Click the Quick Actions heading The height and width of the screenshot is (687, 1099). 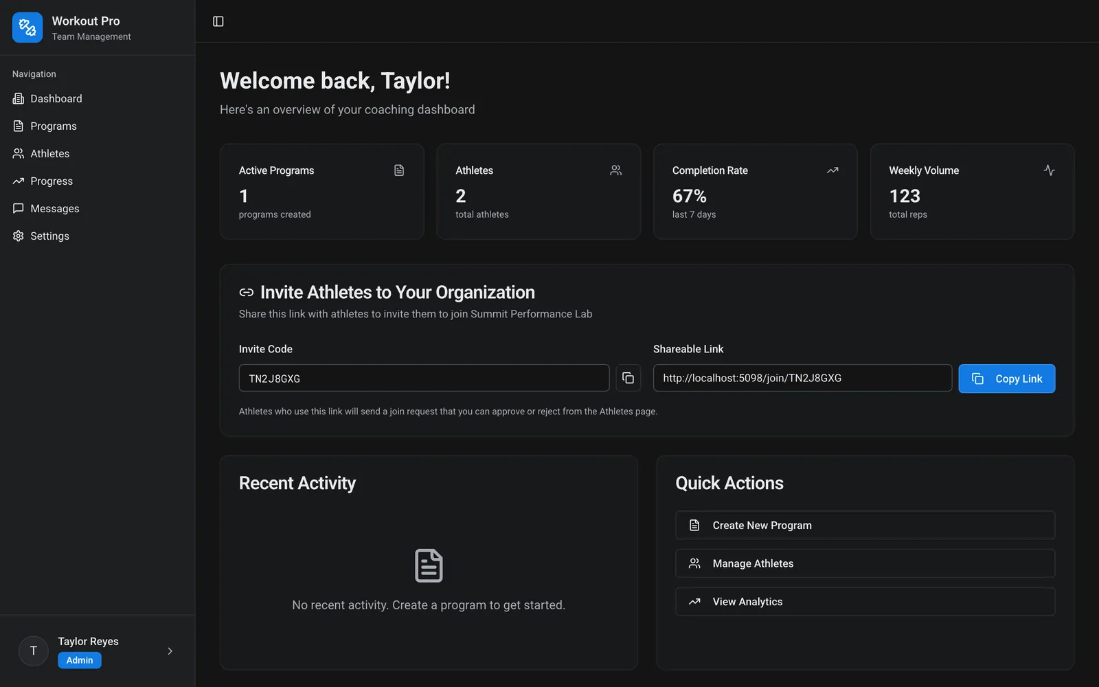pyautogui.click(x=729, y=484)
